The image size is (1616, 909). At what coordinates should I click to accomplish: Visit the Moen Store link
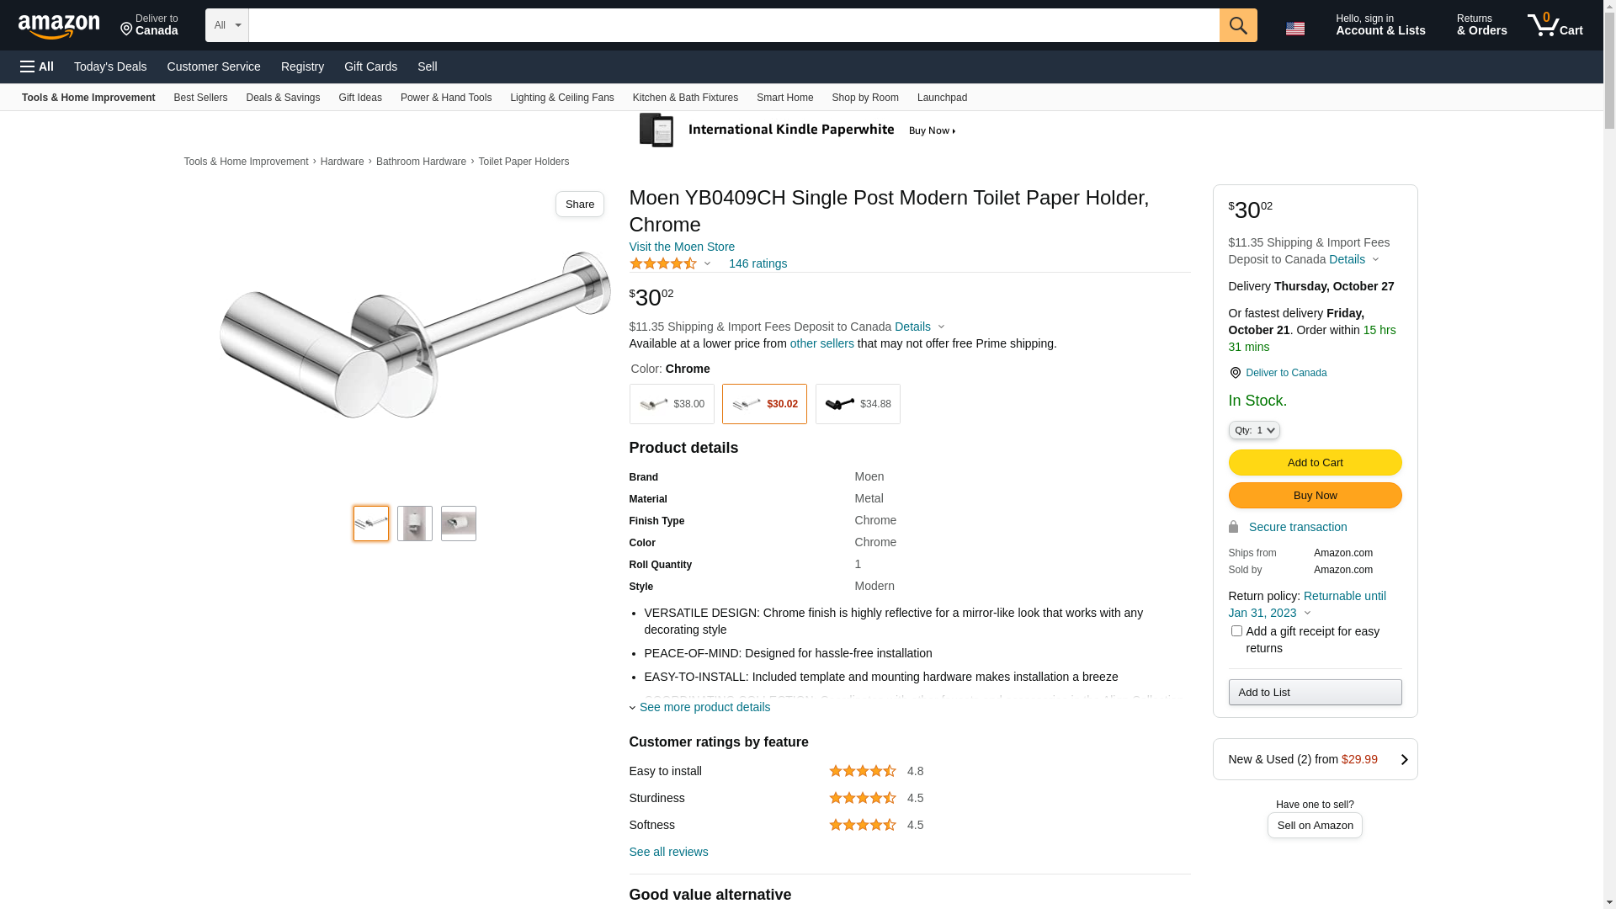point(682,247)
